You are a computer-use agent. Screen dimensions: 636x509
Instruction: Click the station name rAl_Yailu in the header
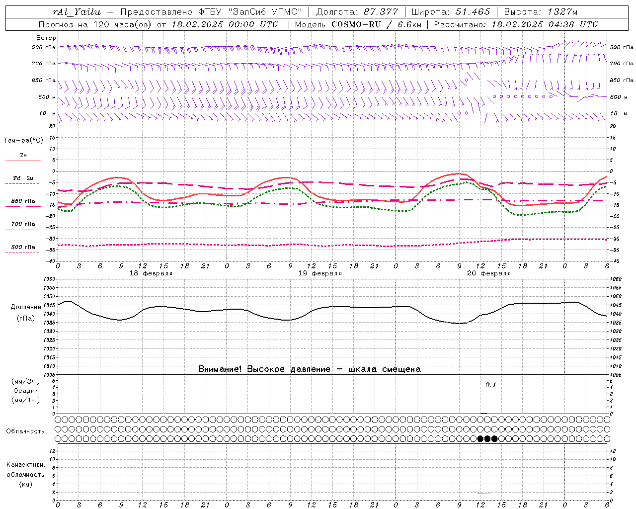click(x=77, y=12)
